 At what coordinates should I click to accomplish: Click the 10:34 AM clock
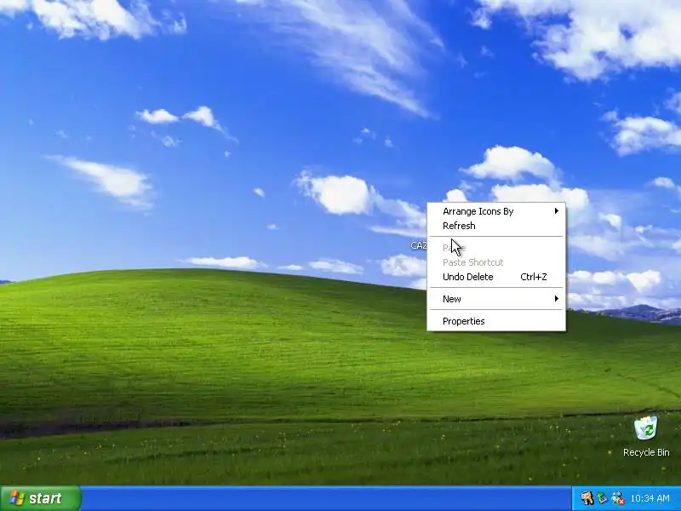click(650, 498)
